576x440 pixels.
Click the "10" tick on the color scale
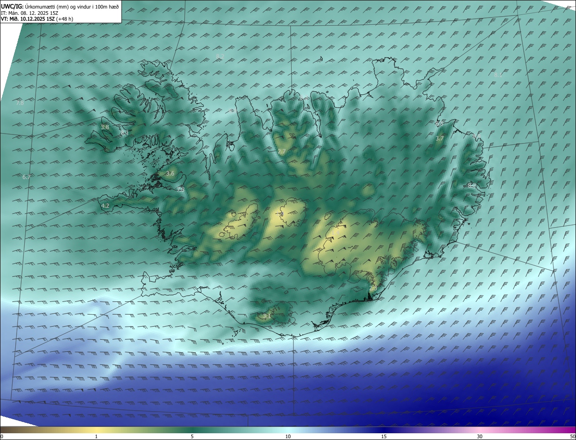pyautogui.click(x=288, y=436)
